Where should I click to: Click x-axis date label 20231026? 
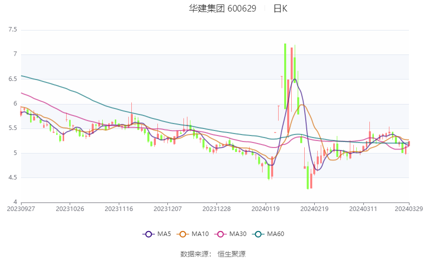[70, 209]
